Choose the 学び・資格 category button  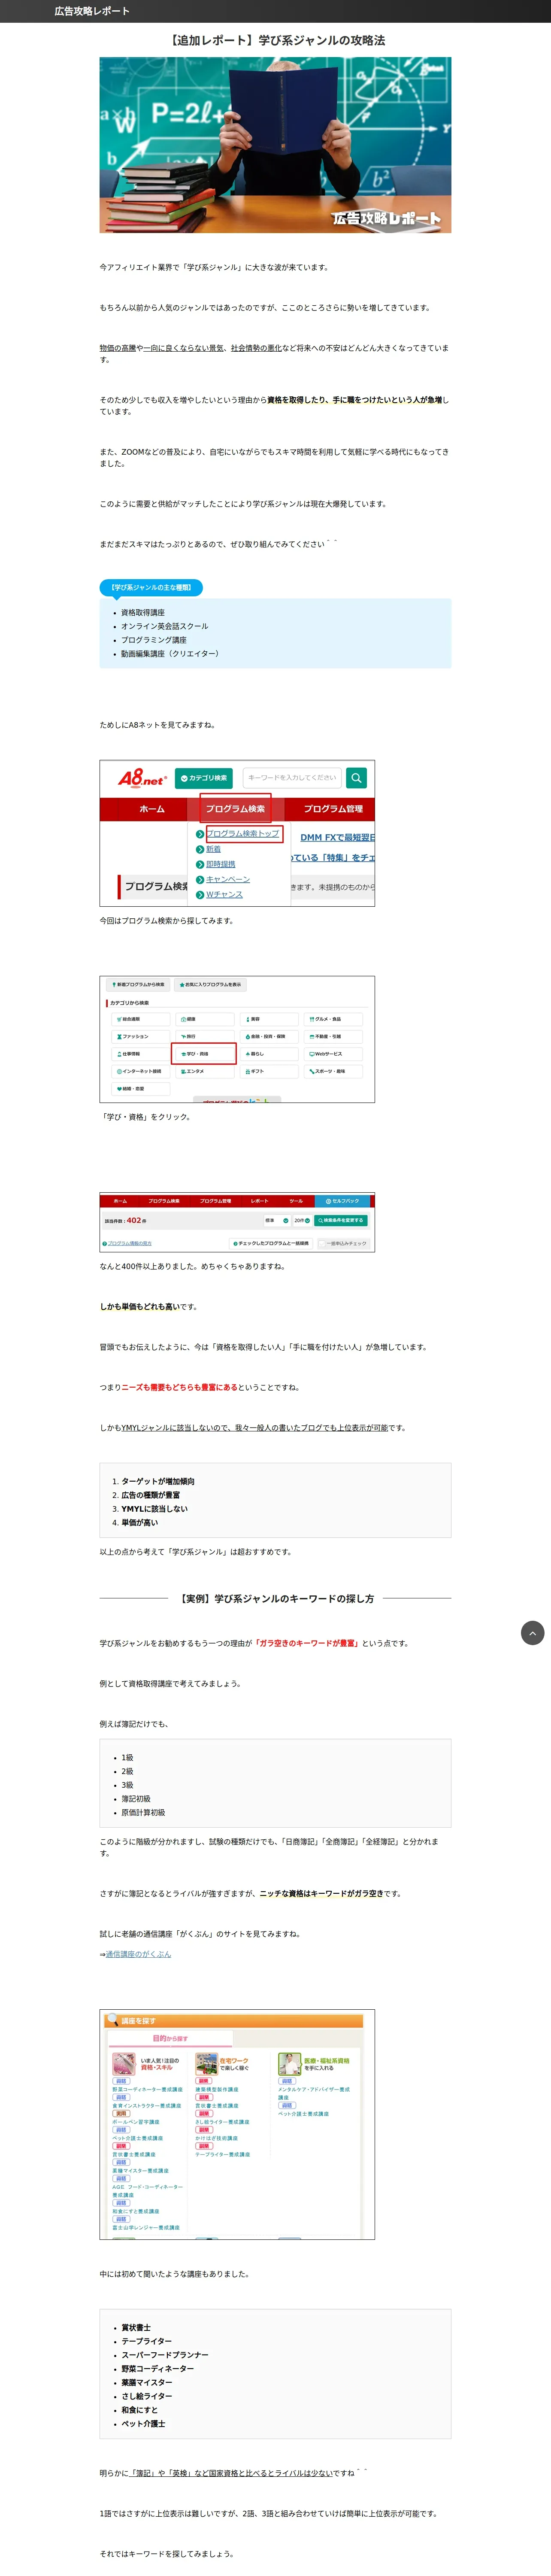[205, 1053]
